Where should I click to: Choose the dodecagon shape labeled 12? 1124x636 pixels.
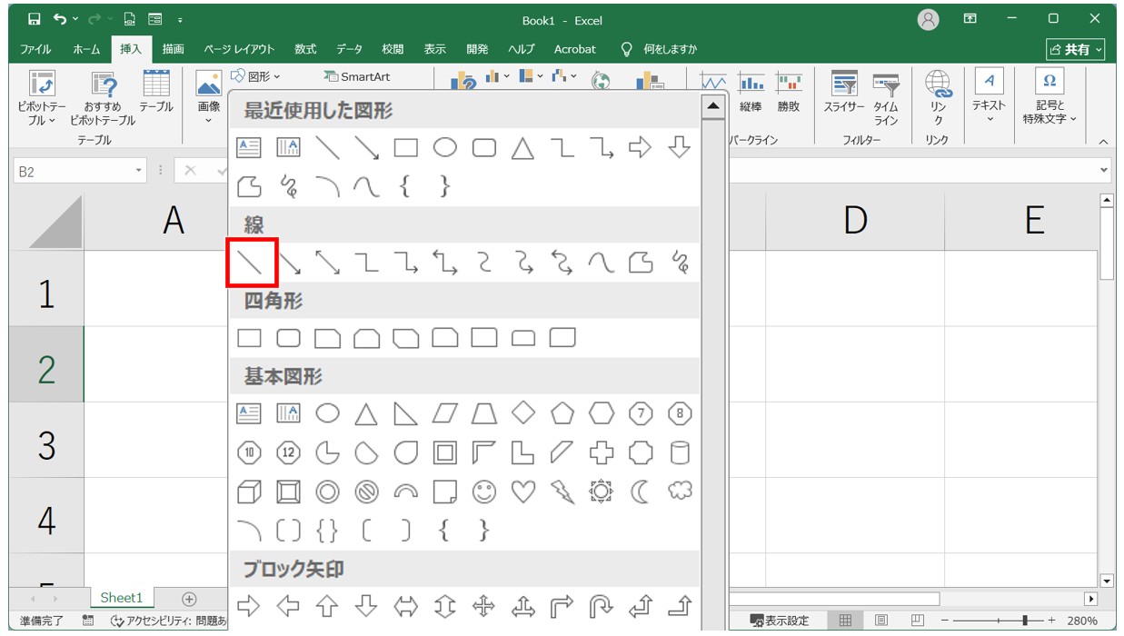tap(289, 452)
